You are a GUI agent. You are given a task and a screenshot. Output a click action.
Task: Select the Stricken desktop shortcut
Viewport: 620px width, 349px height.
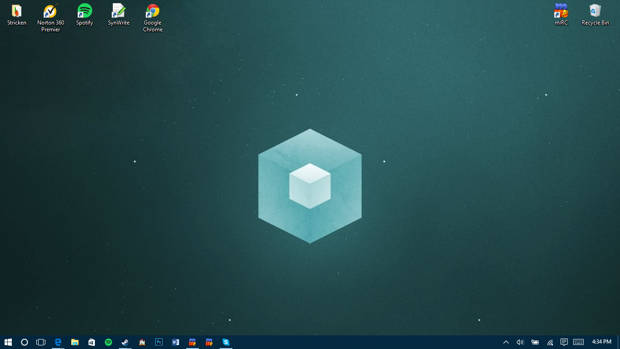pyautogui.click(x=17, y=15)
